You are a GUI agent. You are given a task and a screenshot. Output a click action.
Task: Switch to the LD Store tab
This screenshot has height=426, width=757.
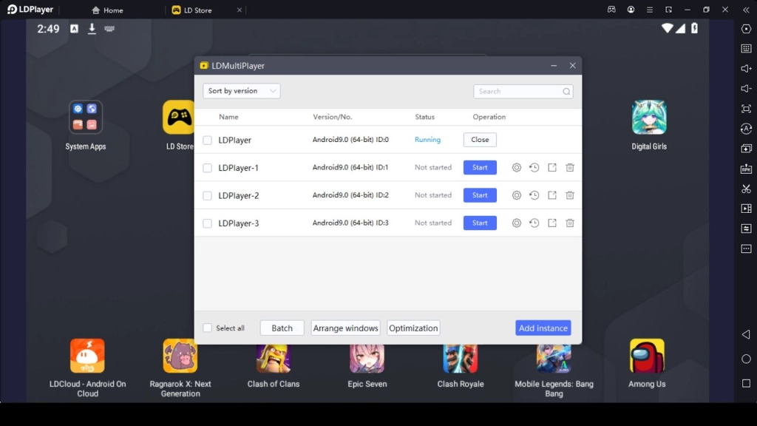tap(192, 10)
